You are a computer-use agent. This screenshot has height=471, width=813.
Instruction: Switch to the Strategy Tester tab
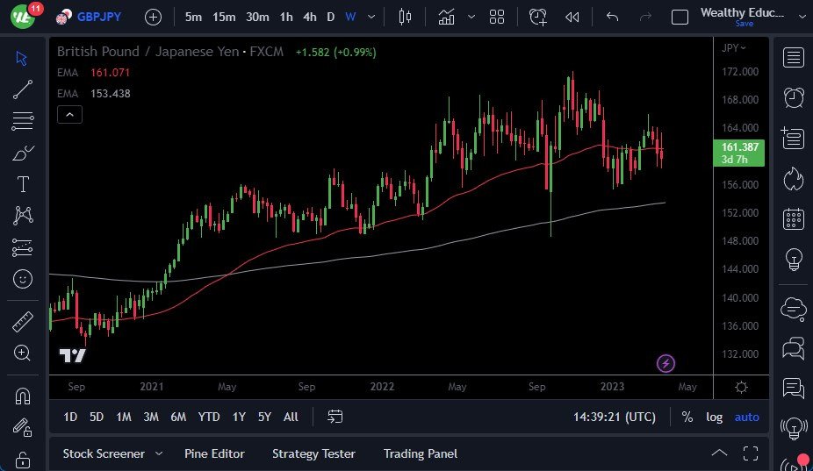[313, 453]
